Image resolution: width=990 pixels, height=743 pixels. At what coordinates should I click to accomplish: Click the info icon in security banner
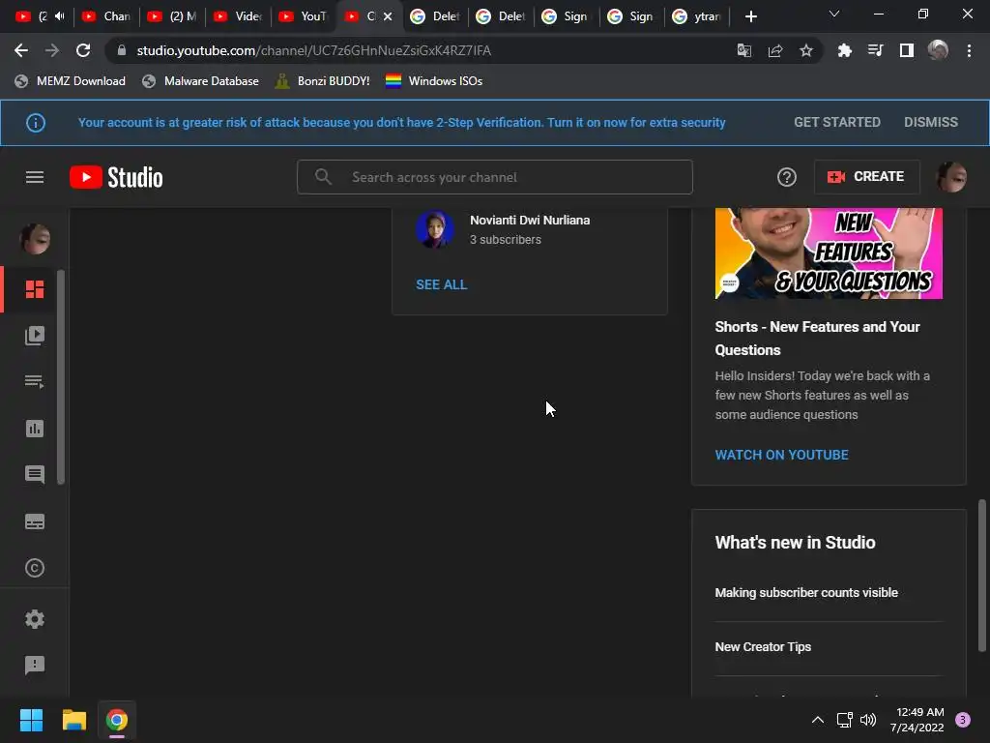(36, 123)
